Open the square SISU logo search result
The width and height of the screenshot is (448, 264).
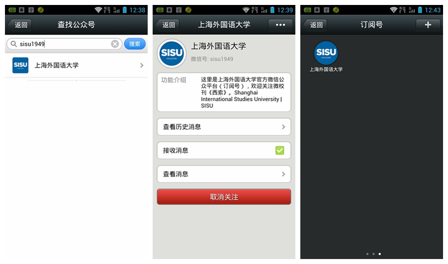20,65
